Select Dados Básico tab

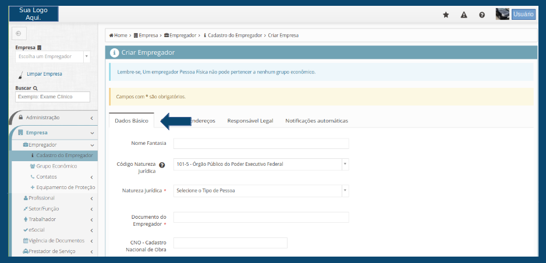132,120
